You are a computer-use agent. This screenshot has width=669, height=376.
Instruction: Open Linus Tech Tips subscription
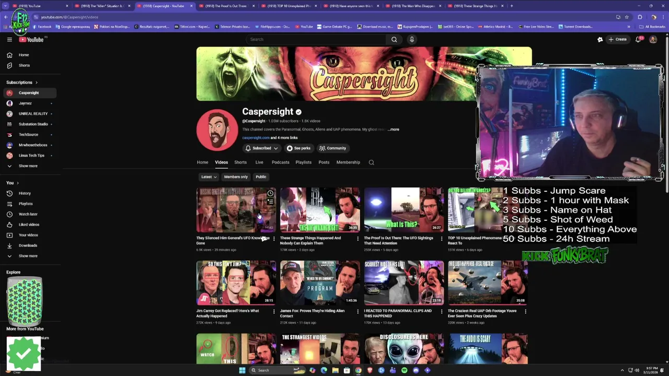click(x=29, y=156)
